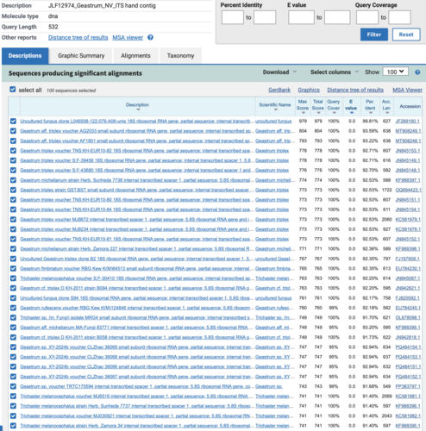Expand the Select columns menu
This screenshot has width=426, height=431.
pos(335,72)
